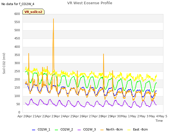Click the 450 y-axis tick label
The height and width of the screenshot is (135, 180).
click(17, 38)
